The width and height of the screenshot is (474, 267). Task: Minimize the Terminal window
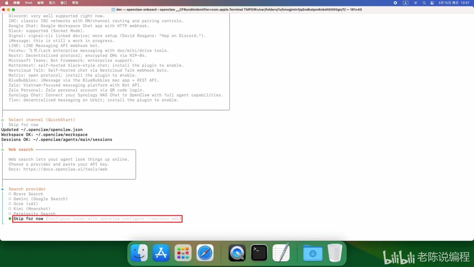tap(8, 10)
